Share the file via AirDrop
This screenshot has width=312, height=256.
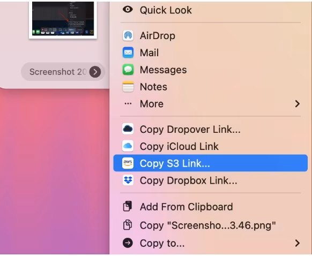[210, 35]
